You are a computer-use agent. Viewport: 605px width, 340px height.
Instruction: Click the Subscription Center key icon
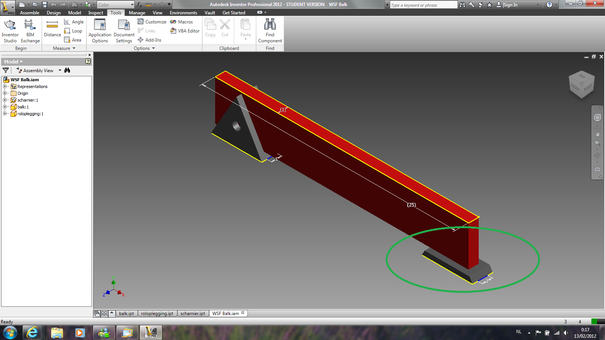tap(472, 5)
